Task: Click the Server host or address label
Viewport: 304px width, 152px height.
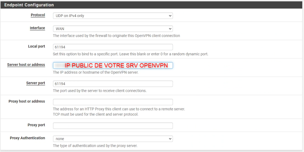Action: coord(26,65)
